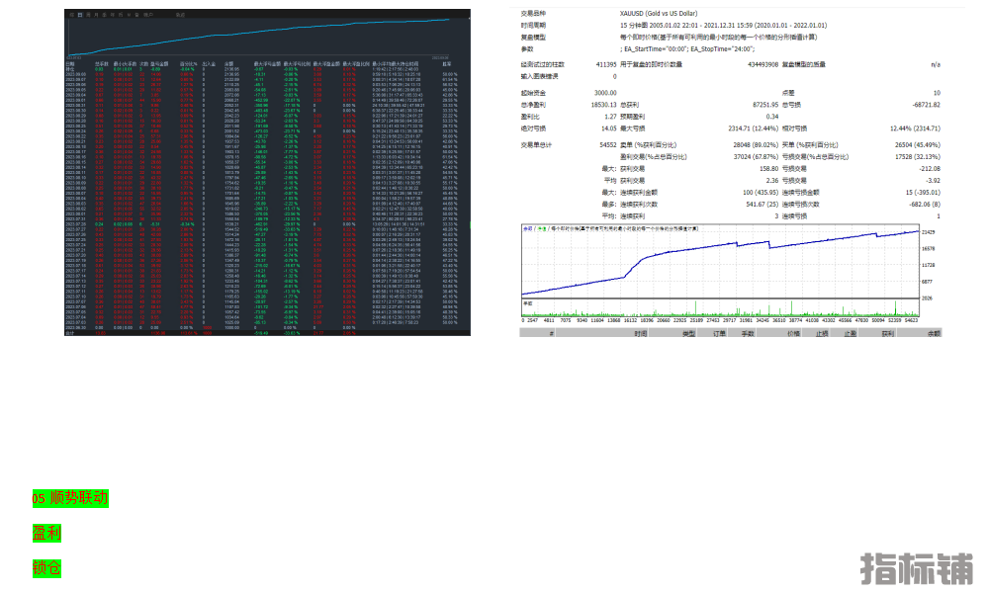Select the 周 period tab in the dark panel
Image resolution: width=987 pixels, height=593 pixels.
pos(88,15)
